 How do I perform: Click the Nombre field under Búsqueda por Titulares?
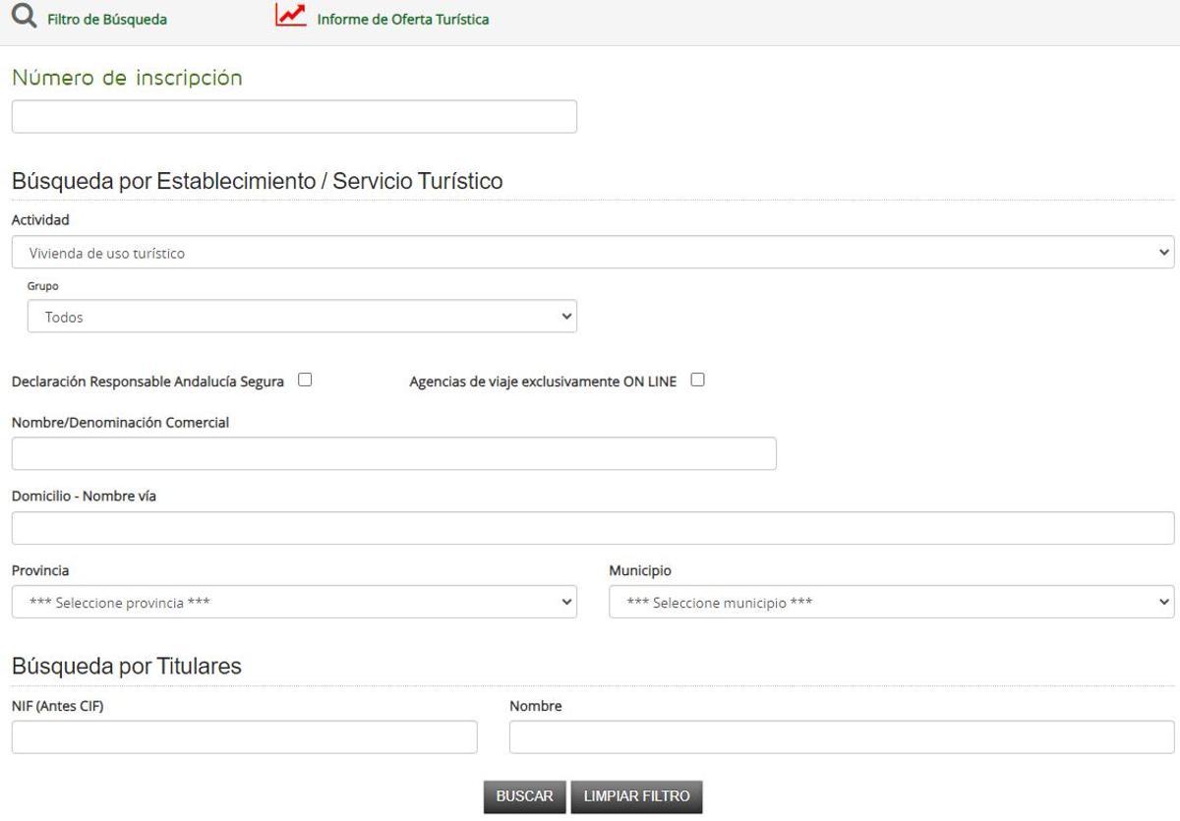point(841,735)
